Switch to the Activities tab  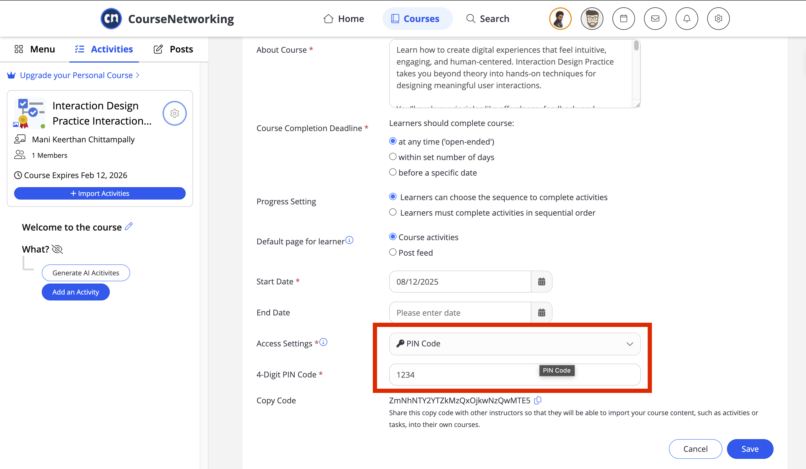(x=104, y=49)
